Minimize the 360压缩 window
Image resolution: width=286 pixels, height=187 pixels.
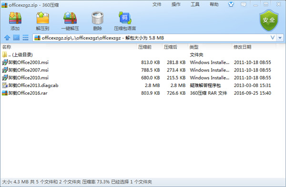tap(255, 5)
